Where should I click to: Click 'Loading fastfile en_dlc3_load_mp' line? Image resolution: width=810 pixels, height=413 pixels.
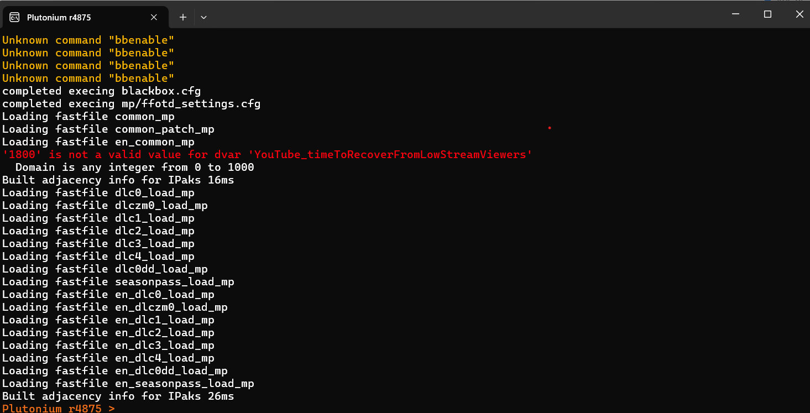(x=108, y=345)
